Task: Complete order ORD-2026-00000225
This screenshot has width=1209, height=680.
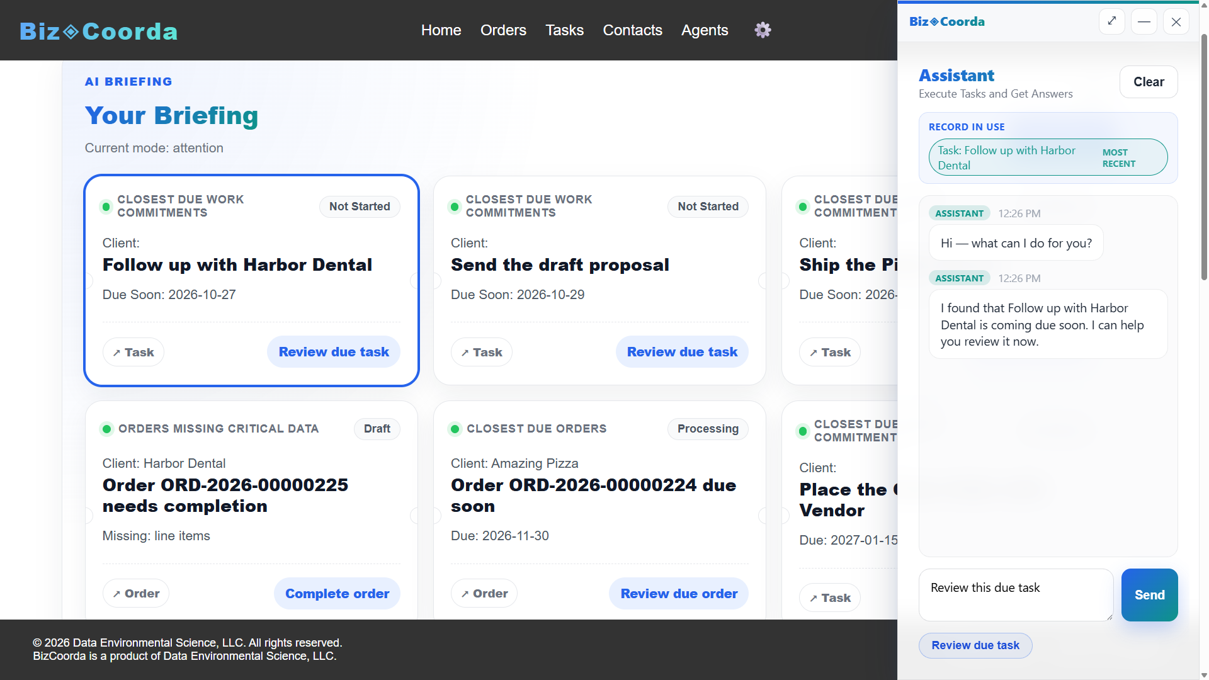Action: pos(337,594)
